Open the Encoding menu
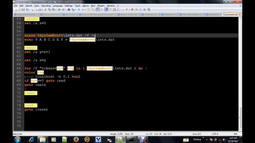 pos(46,6)
